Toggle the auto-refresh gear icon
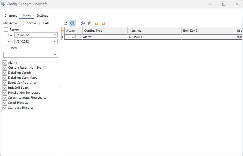 pyautogui.click(x=72, y=23)
